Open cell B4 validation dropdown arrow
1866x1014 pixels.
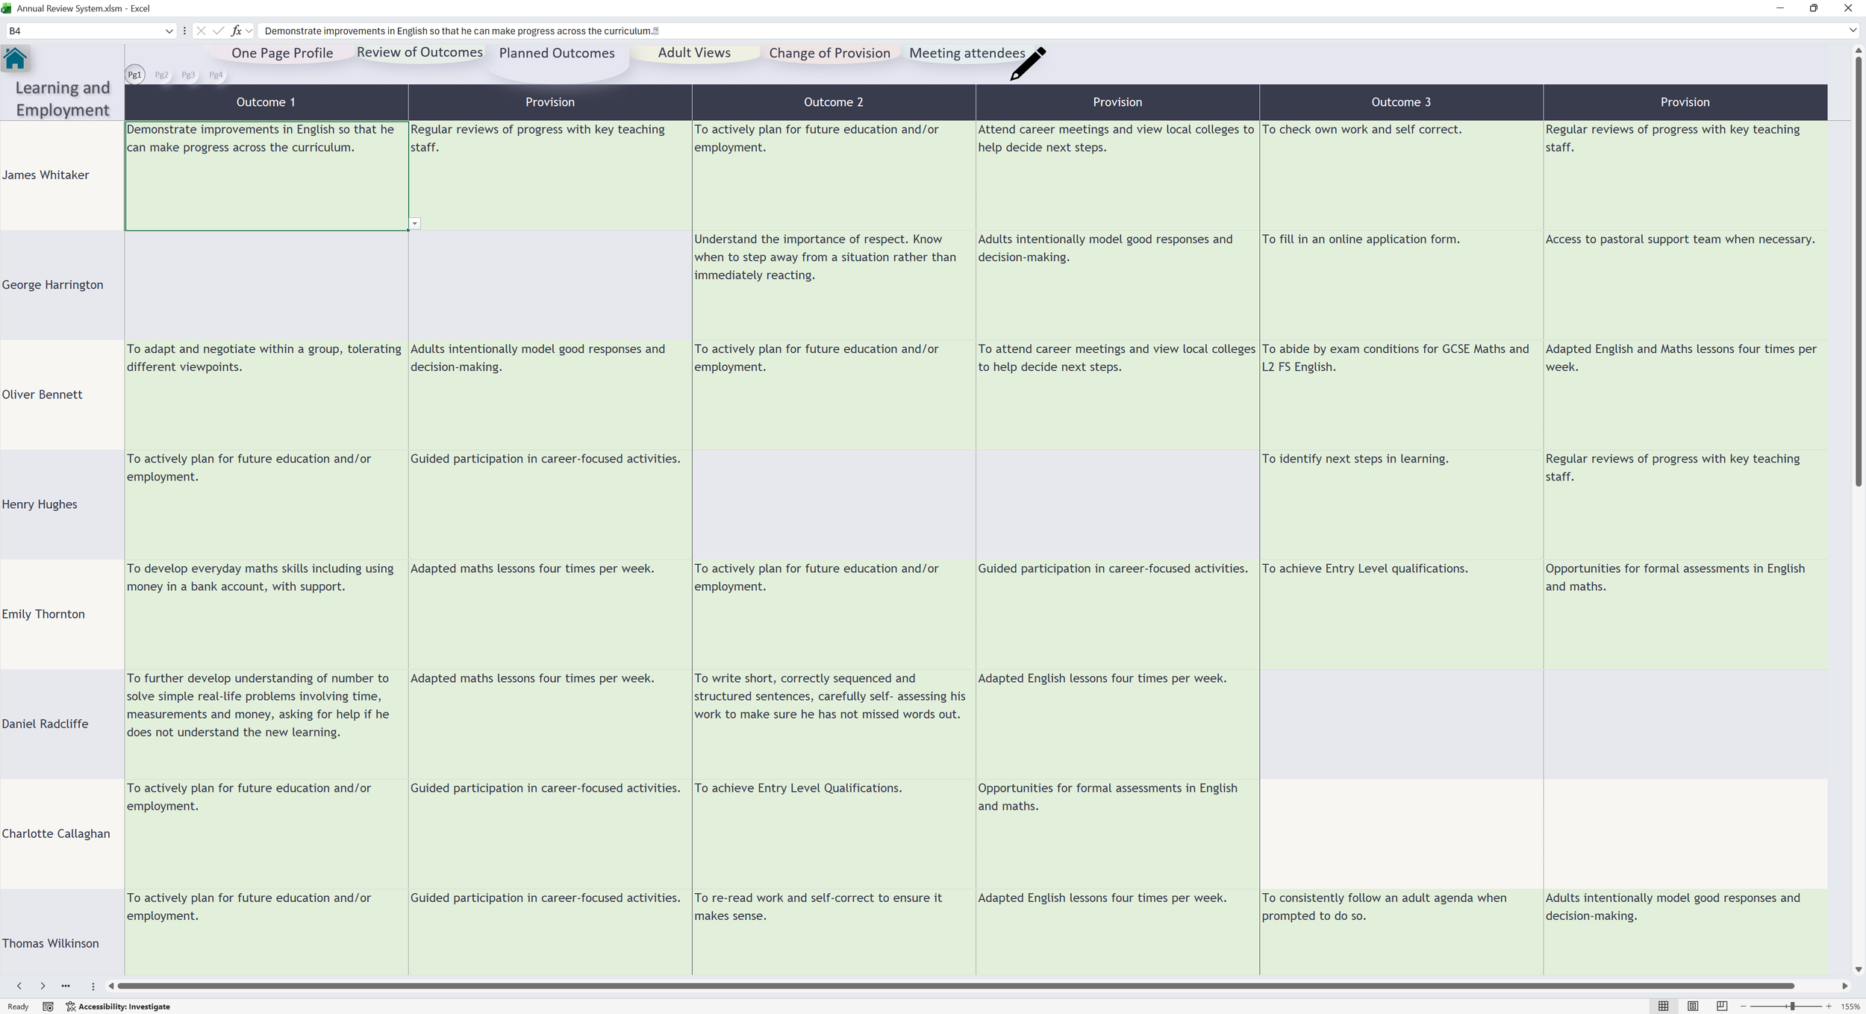point(415,224)
